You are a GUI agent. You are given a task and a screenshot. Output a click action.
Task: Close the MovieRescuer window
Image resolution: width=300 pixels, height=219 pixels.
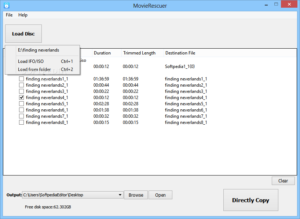[289, 4]
